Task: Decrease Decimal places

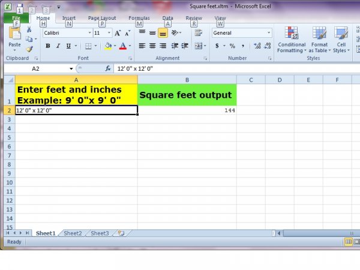Action: pos(268,46)
